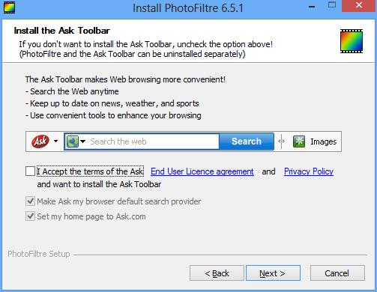This screenshot has width=377, height=292.
Task: Click the globe search-type icon
Action: tap(73, 142)
